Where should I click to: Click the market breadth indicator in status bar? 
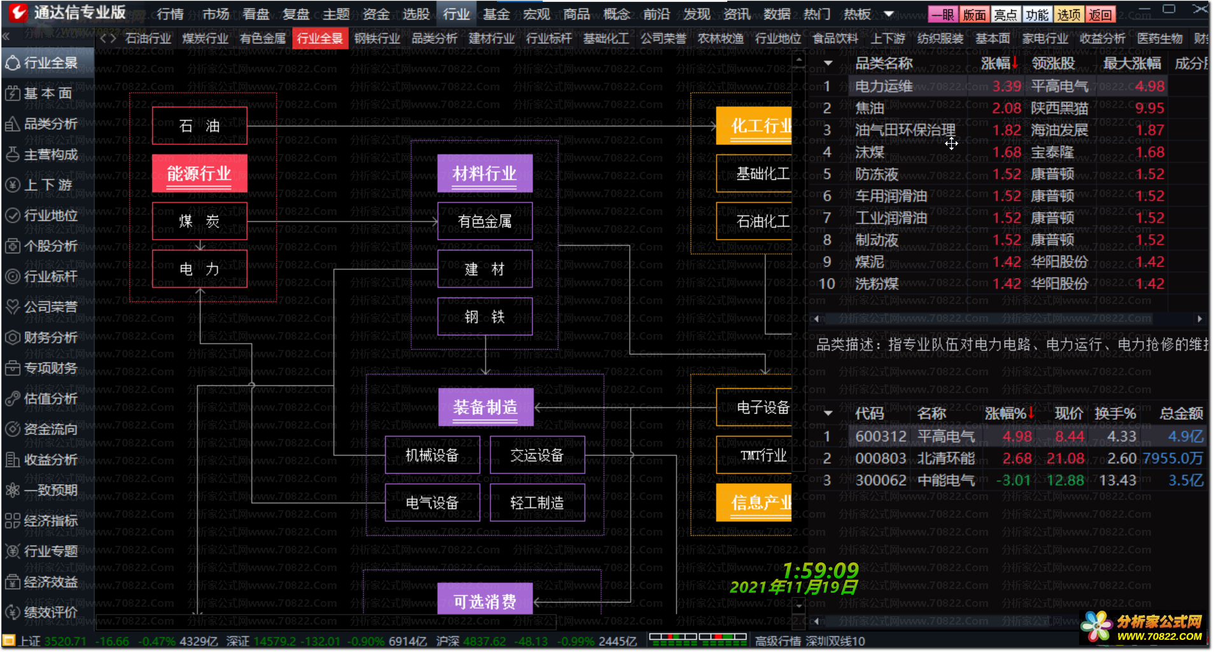coord(698,640)
